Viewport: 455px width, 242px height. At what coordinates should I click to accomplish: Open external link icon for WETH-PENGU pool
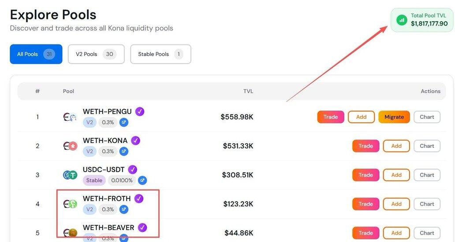pos(124,122)
